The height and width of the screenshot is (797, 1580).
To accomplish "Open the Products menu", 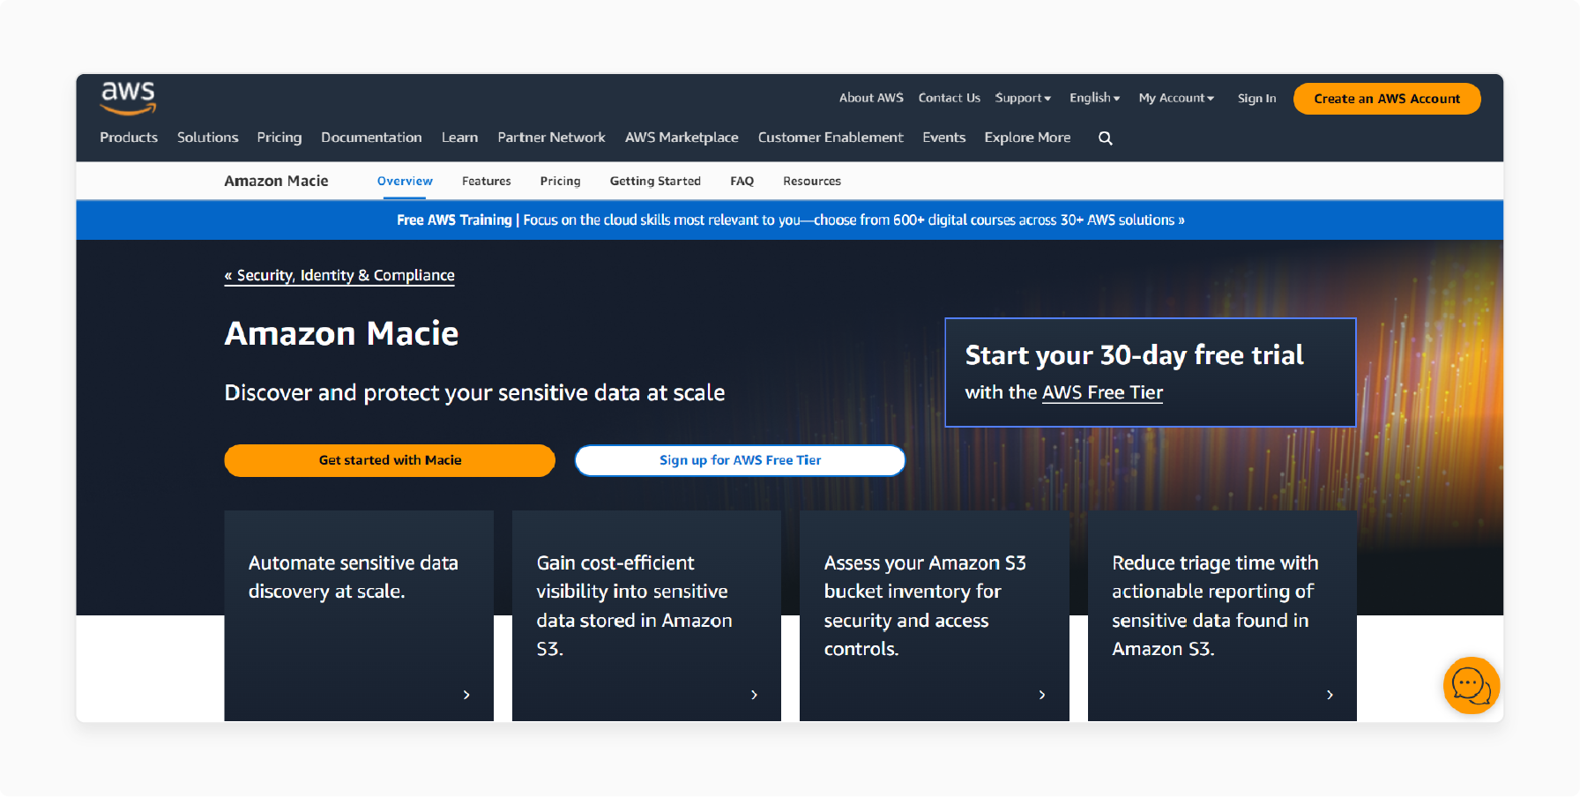I will [x=129, y=138].
